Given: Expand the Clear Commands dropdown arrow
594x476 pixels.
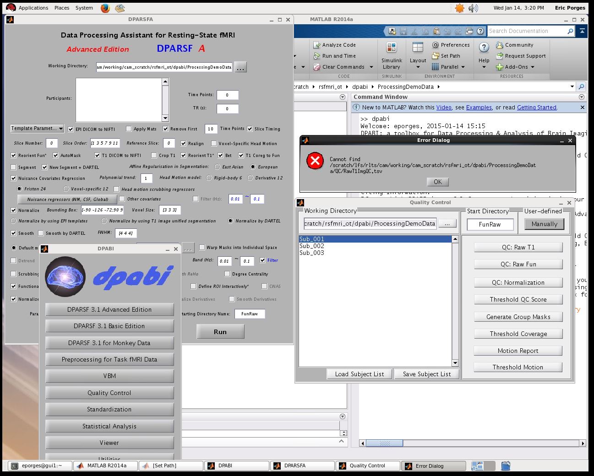Looking at the screenshot, I should point(371,67).
